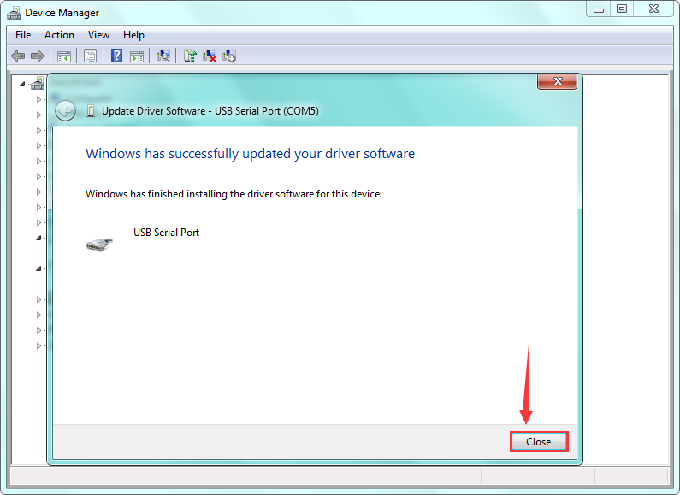
Task: Click the Close button in driver dialog
Action: click(539, 442)
